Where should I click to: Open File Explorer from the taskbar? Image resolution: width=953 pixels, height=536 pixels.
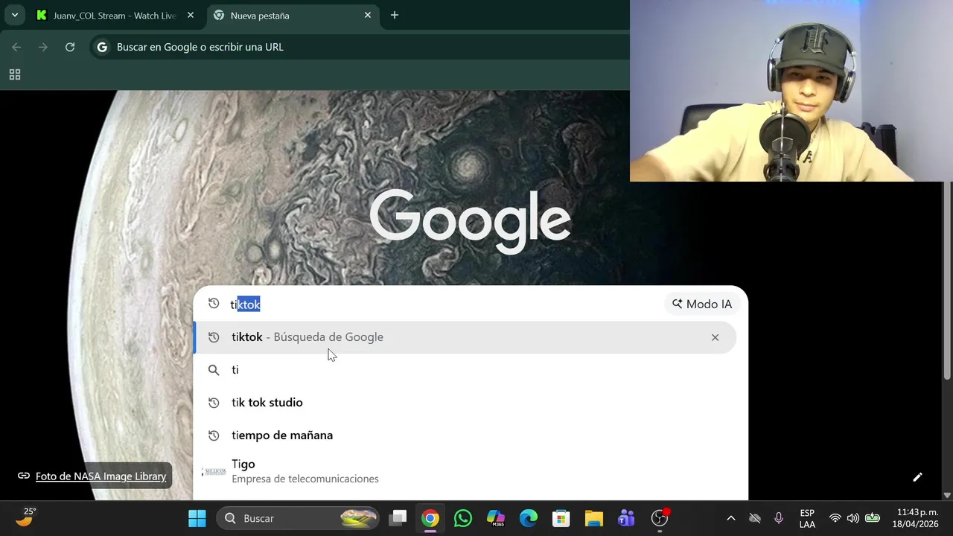[594, 518]
